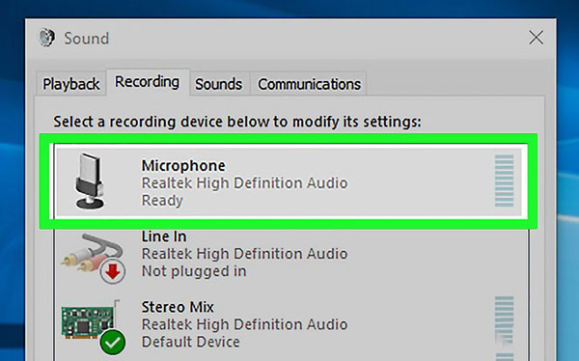Click the green default checkmark on Stereo Mix
Screen dimensions: 579x361
pos(113,342)
